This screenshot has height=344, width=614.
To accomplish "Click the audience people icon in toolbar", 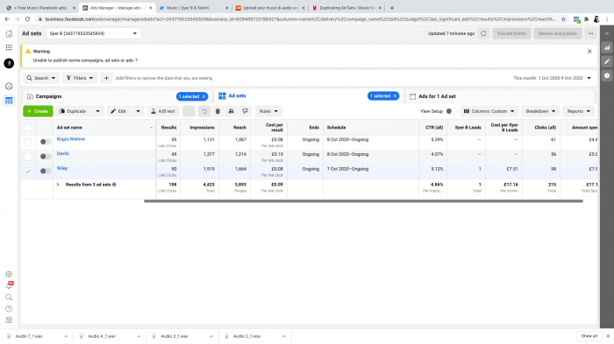I will click(232, 111).
